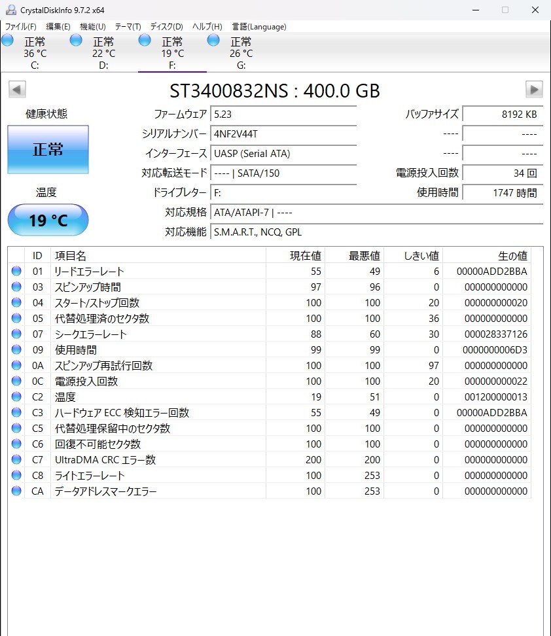
Task: Click the transfer mode field SATA/150
Action: pos(283,173)
